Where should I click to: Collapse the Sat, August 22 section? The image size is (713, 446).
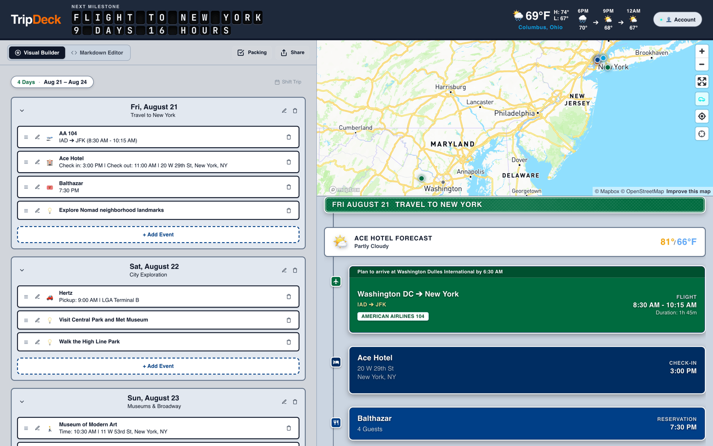(22, 270)
